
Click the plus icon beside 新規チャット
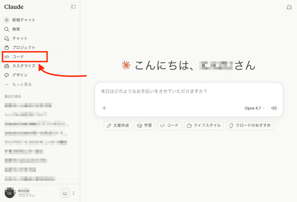coord(7,20)
